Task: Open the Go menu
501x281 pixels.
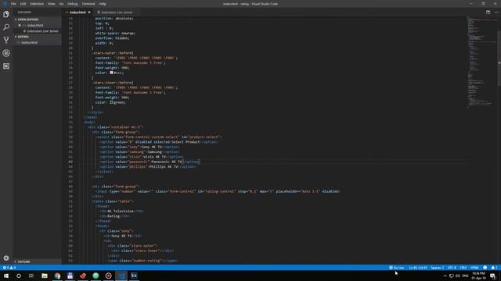Action: (x=61, y=4)
